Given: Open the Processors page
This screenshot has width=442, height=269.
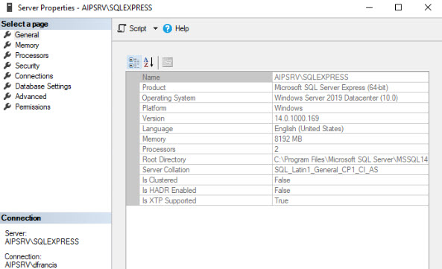Looking at the screenshot, I should (x=32, y=55).
